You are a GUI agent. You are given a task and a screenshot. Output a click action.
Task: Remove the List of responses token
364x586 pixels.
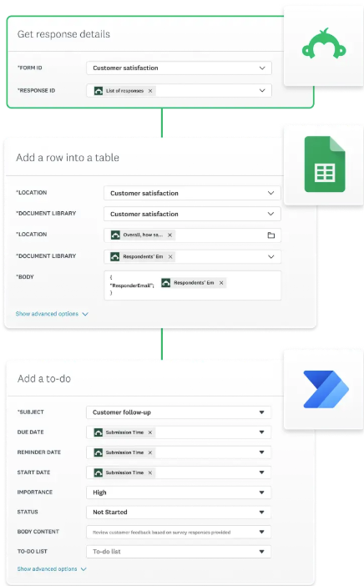point(150,91)
